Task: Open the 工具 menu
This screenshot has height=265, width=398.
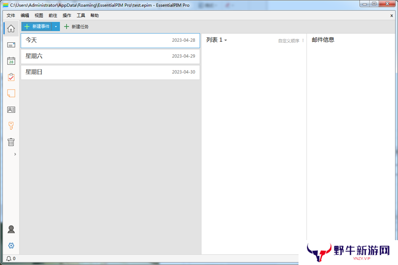Action: [81, 15]
